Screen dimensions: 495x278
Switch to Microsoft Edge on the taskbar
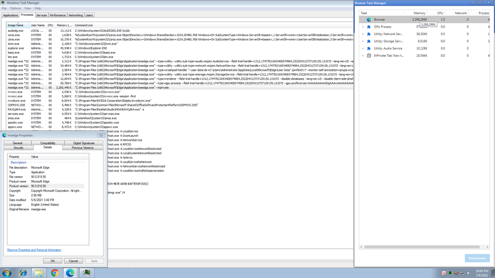tap(70, 273)
